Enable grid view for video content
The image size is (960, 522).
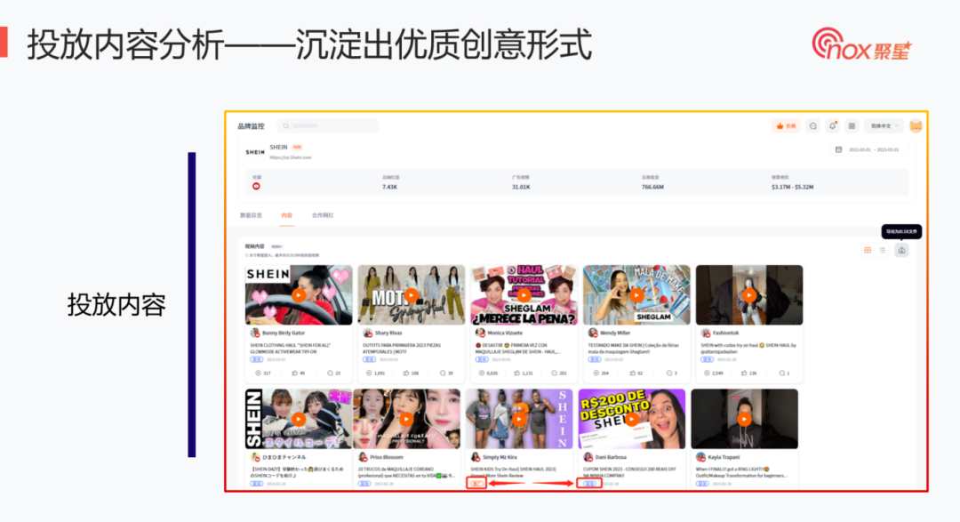point(867,251)
